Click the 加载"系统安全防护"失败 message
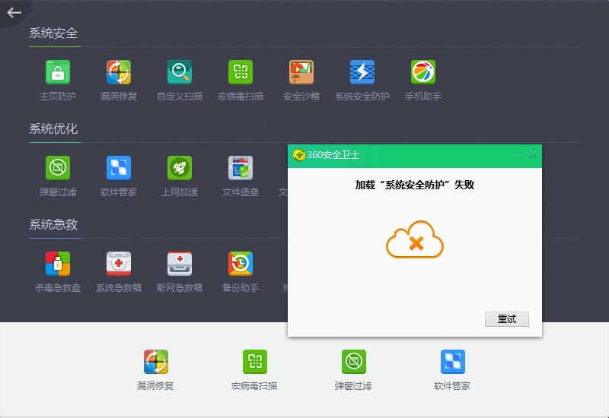 (x=415, y=185)
